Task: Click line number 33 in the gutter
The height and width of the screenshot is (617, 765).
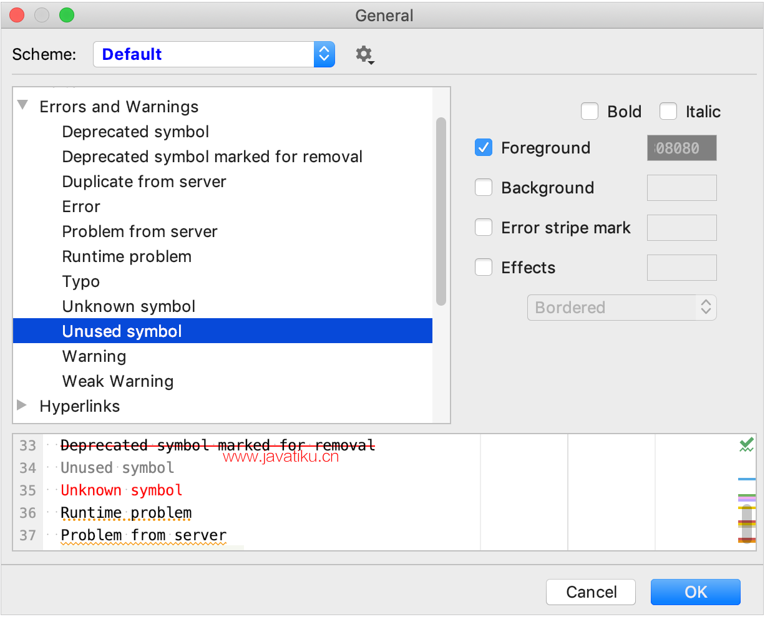Action: (27, 445)
